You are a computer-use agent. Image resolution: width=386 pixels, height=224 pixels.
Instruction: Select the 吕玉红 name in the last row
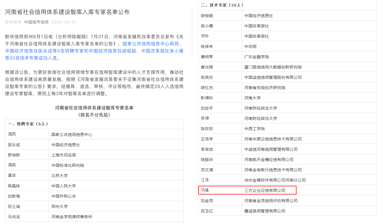[207, 211]
